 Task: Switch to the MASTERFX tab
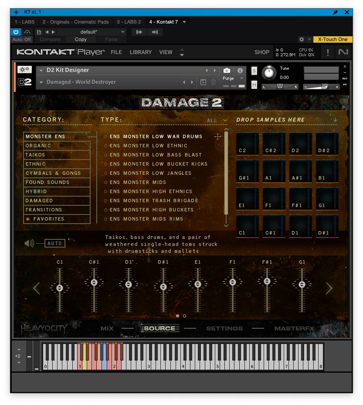[294, 329]
